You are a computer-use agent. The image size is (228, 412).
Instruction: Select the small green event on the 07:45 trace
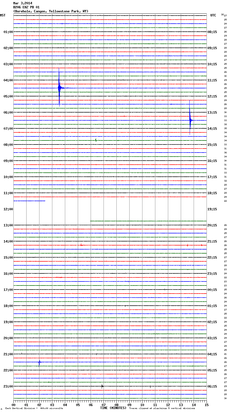click(96, 140)
